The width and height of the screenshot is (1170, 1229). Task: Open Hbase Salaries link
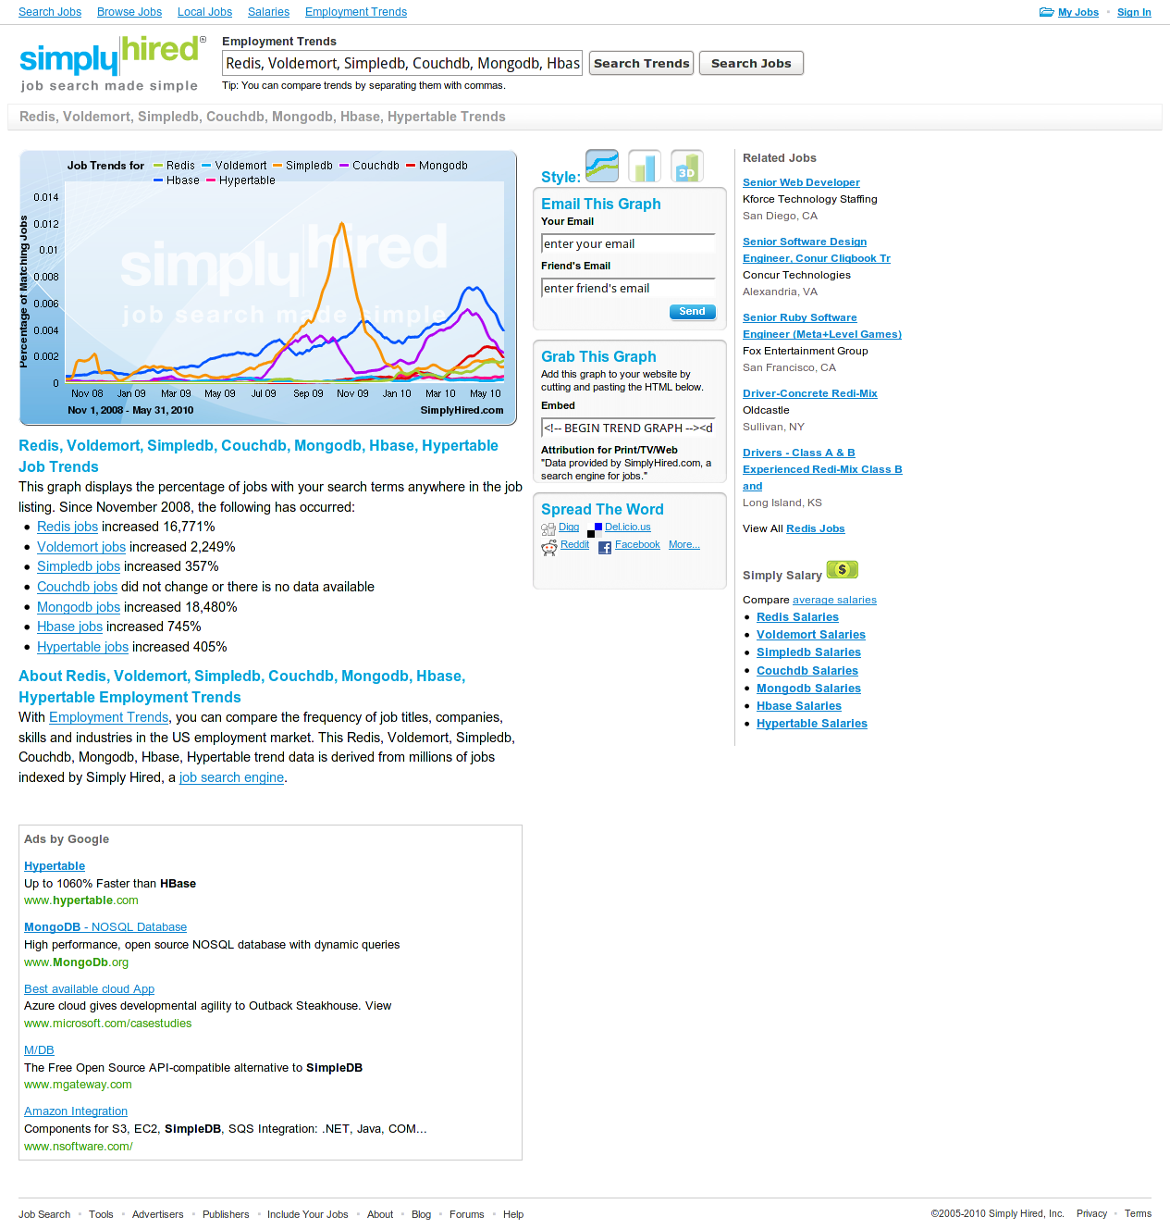point(799,706)
